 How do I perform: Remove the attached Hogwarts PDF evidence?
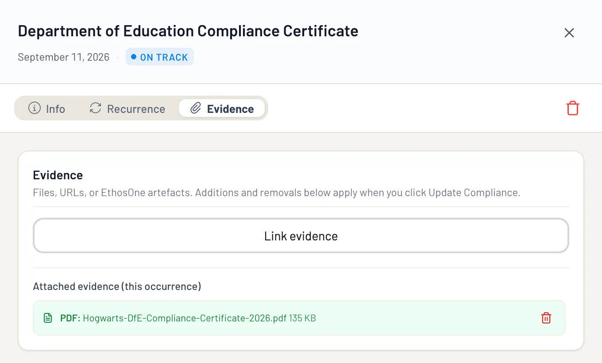(x=546, y=318)
